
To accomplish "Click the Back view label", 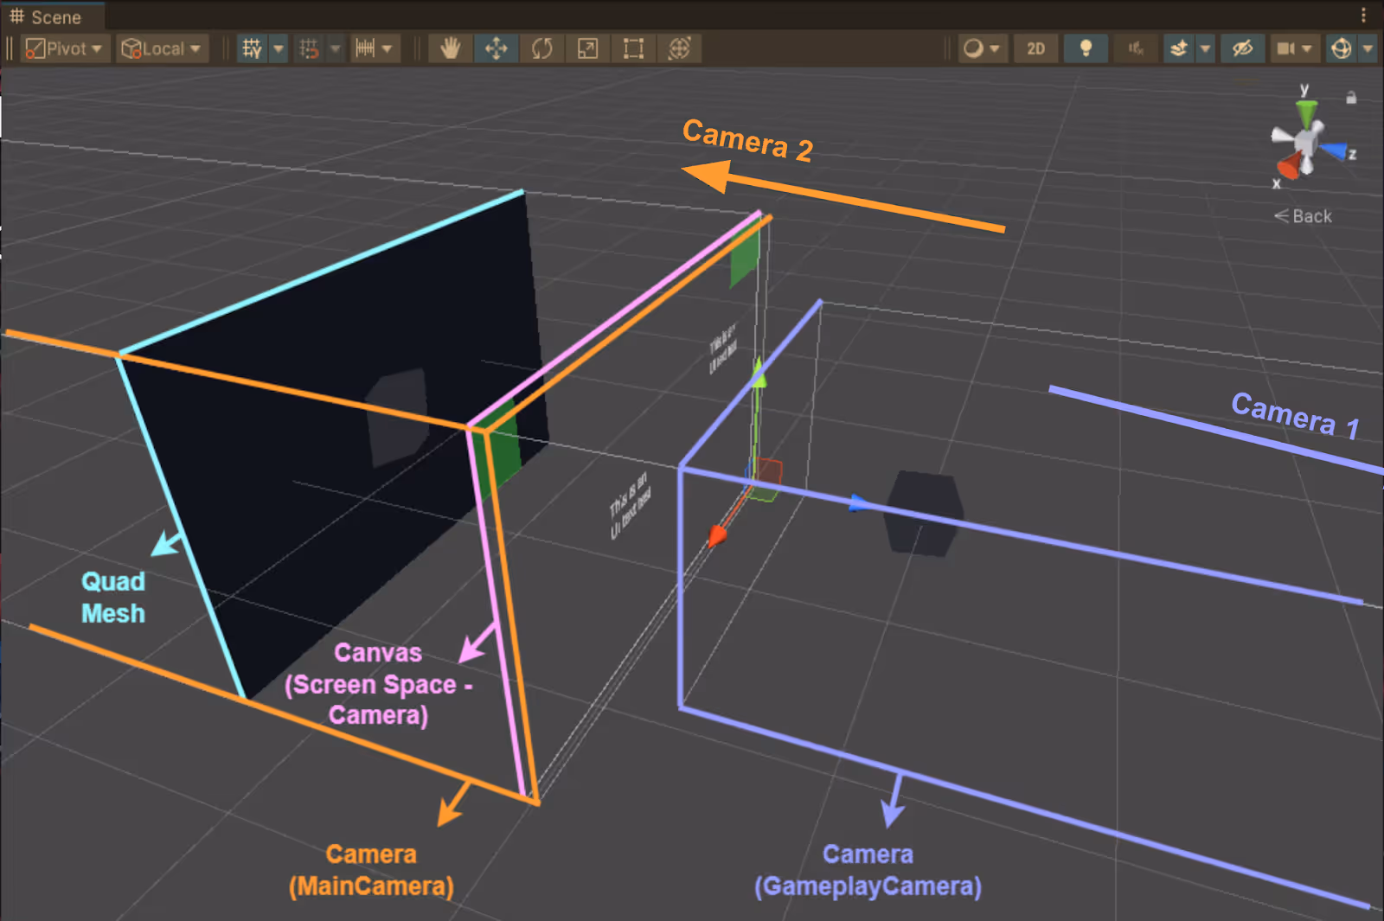I will pos(1303,216).
